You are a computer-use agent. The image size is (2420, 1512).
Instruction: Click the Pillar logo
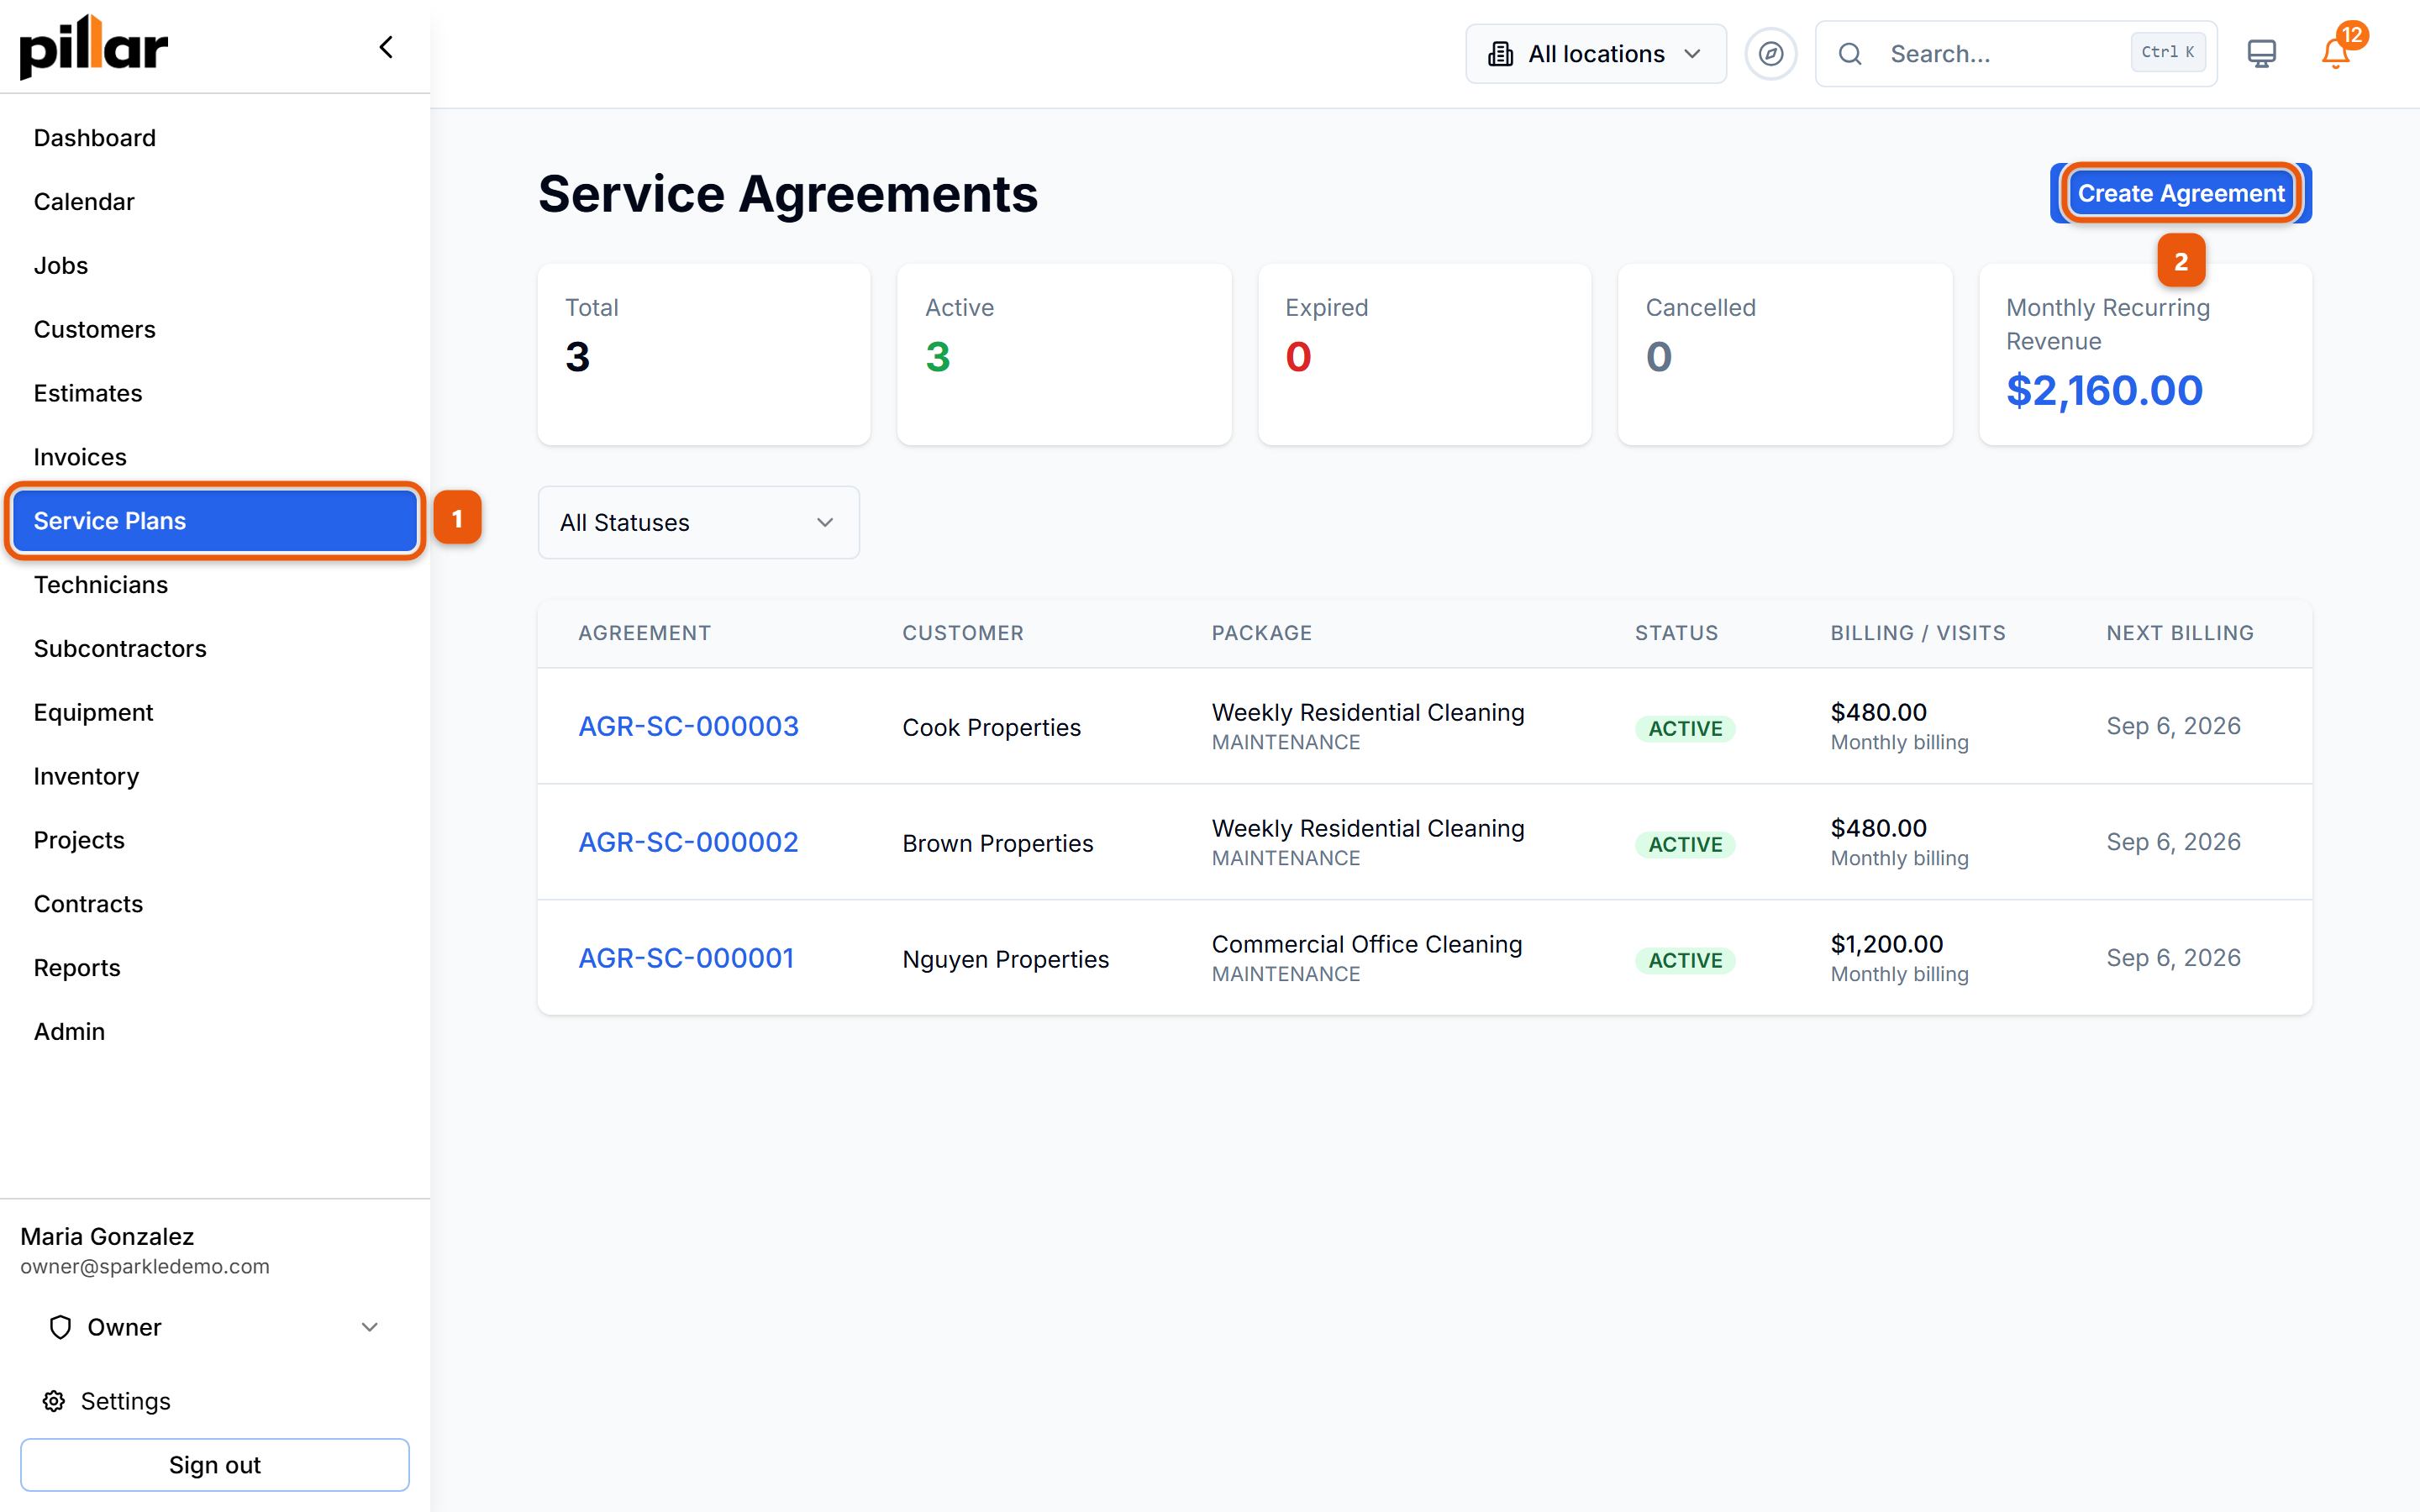coord(94,47)
